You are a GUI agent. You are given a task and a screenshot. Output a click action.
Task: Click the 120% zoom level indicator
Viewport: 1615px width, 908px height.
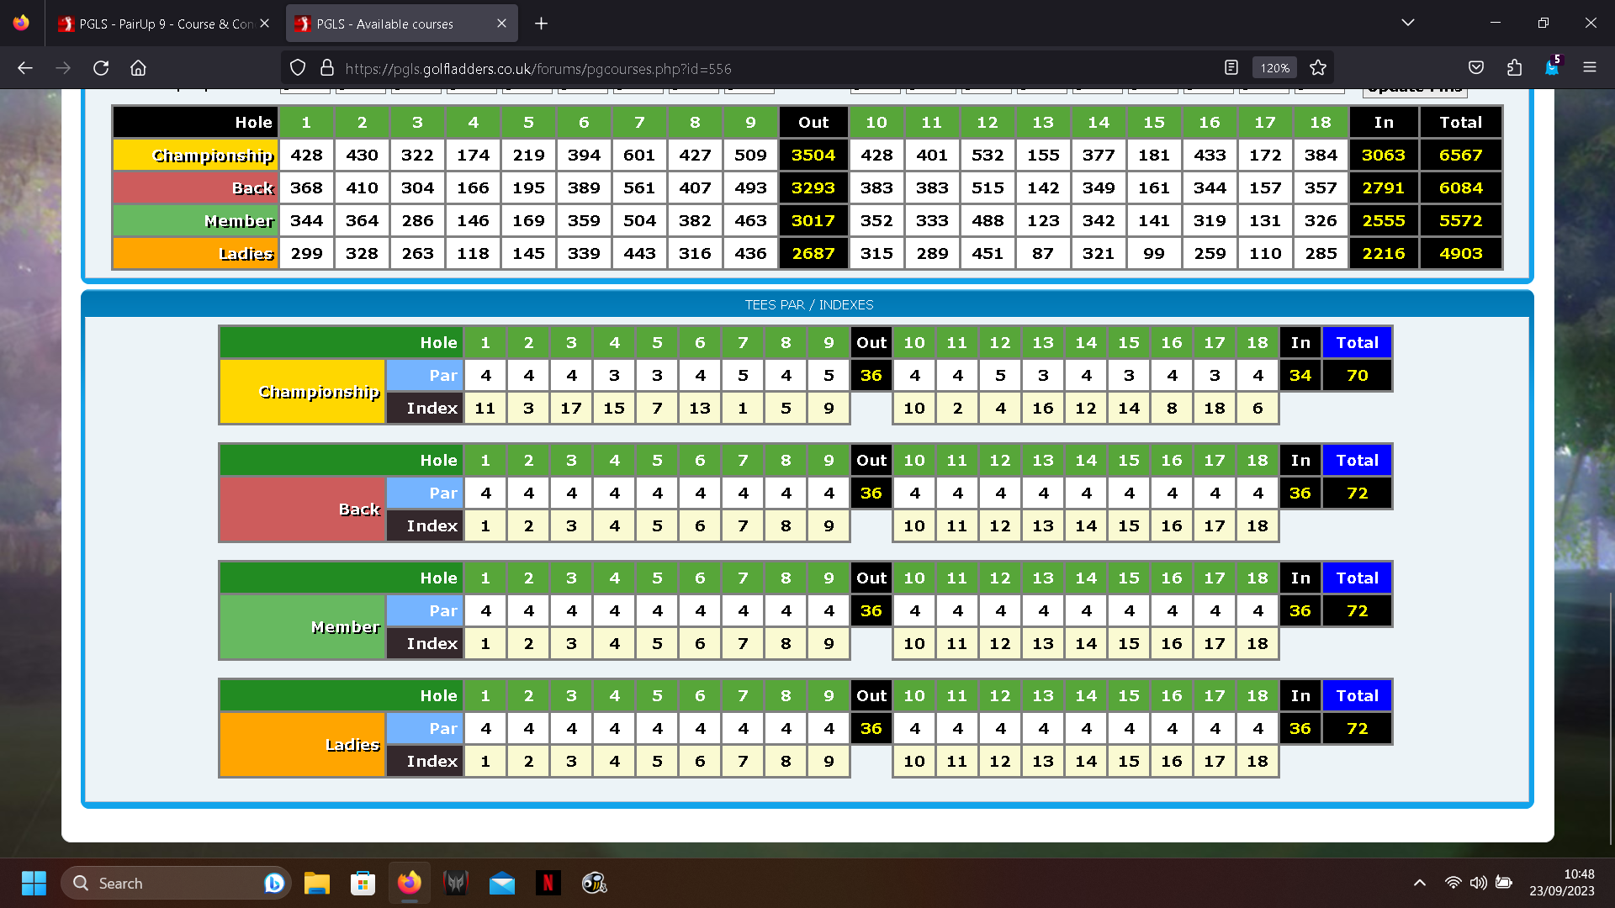point(1274,68)
